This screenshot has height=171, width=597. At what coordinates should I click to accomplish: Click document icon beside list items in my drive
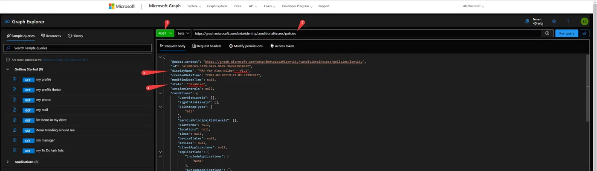click(14, 120)
